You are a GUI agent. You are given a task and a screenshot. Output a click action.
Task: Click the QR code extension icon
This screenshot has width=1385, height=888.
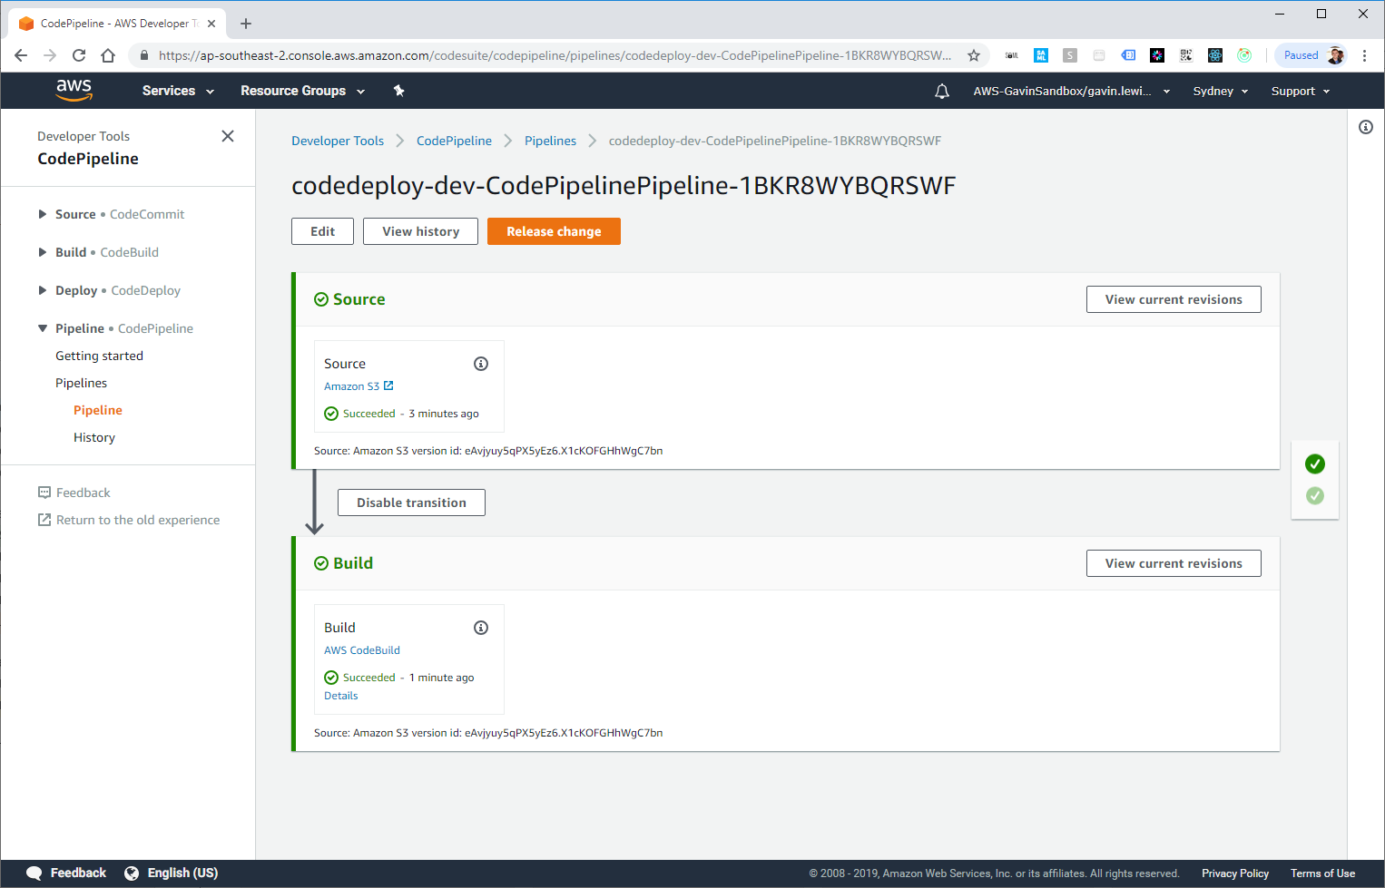pos(1186,55)
